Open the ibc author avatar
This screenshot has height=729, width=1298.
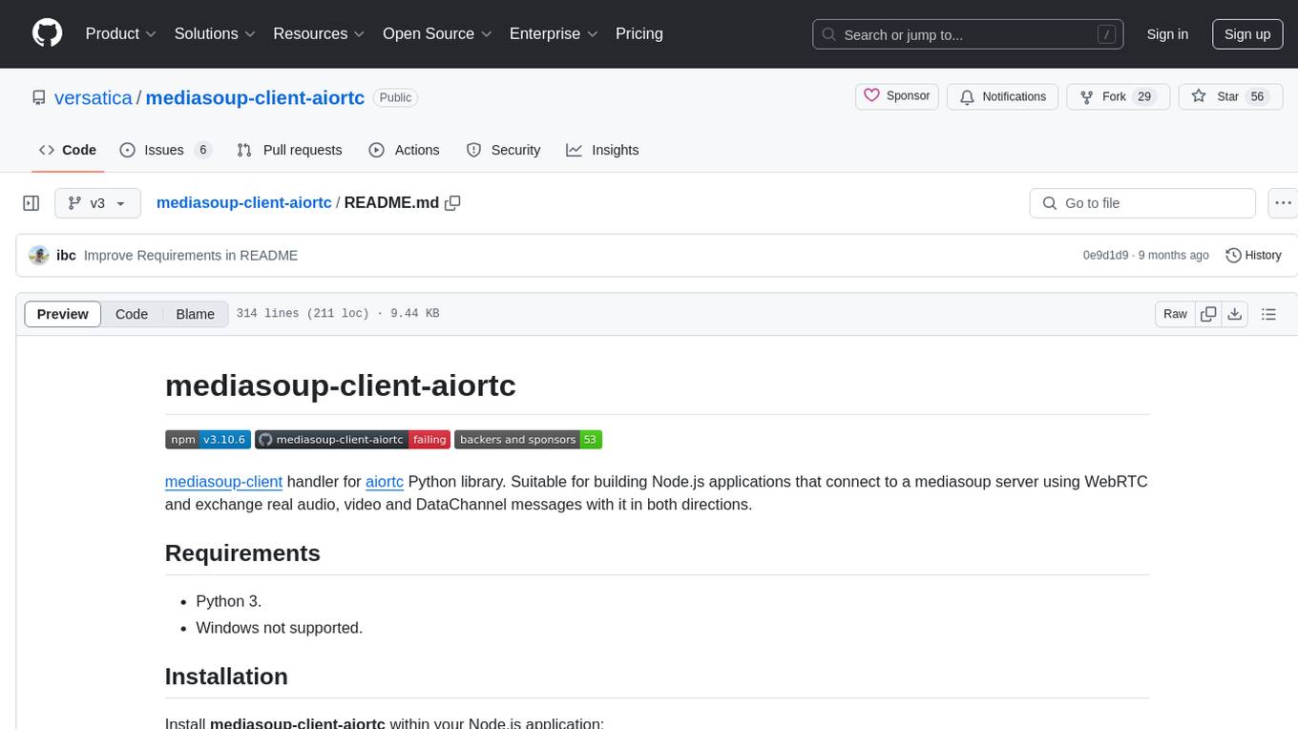tap(39, 255)
